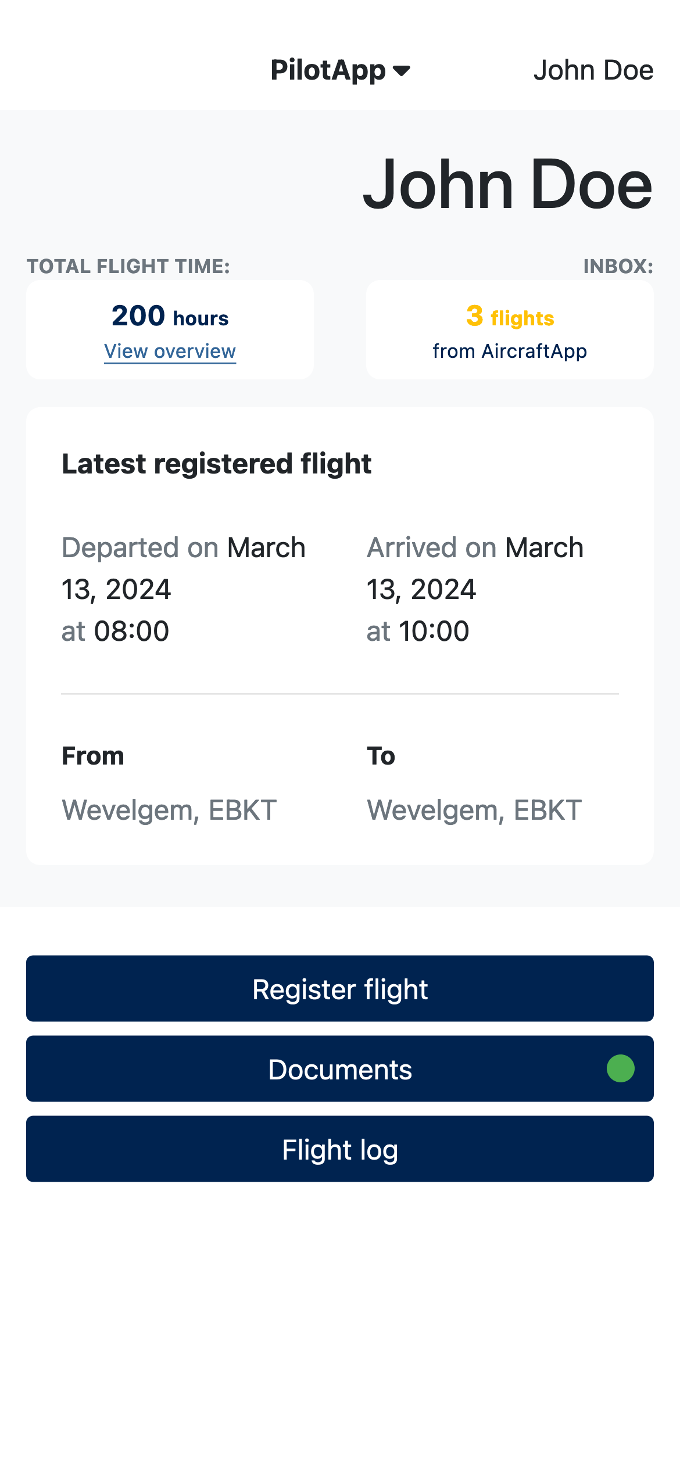680x1471 pixels.
Task: Click the arrival time 10:00
Action: [x=434, y=631]
